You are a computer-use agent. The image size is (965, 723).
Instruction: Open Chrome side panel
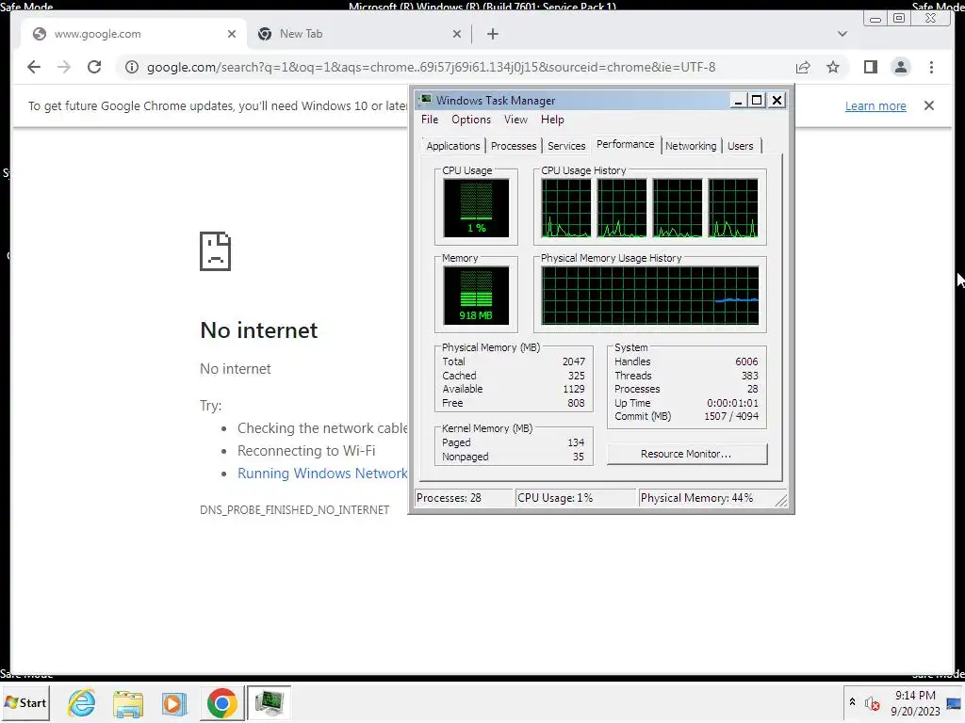pyautogui.click(x=870, y=67)
